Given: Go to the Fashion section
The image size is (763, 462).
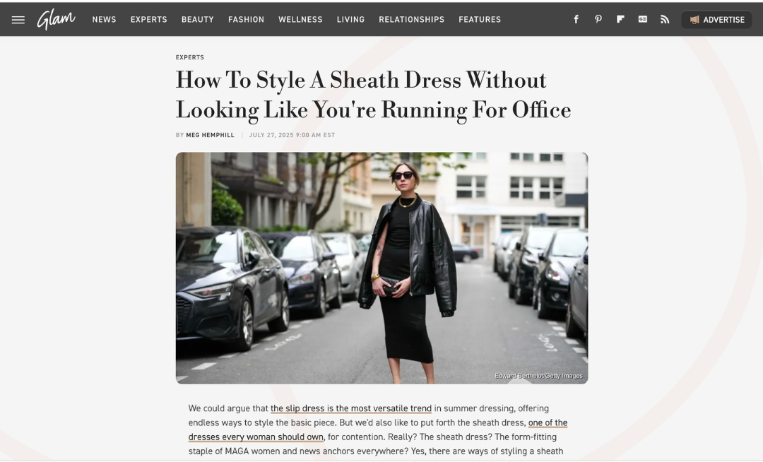Looking at the screenshot, I should pyautogui.click(x=247, y=20).
